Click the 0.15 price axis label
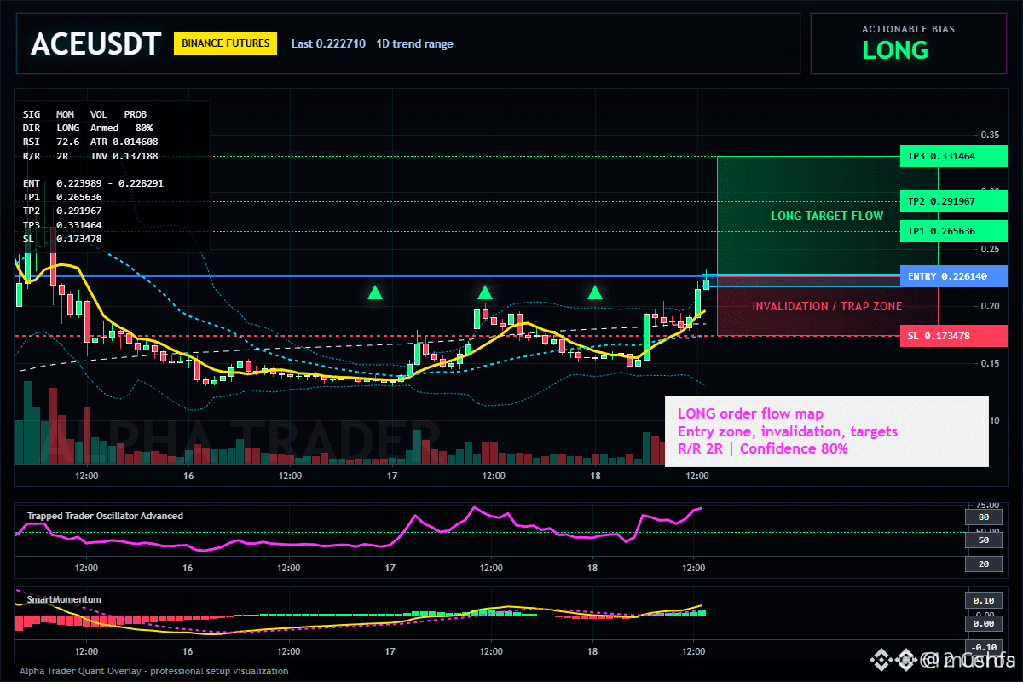 coord(989,363)
